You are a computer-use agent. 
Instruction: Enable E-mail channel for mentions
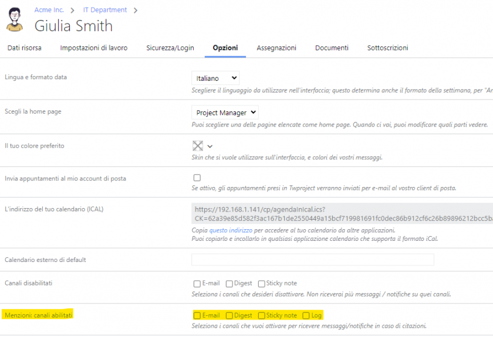click(x=197, y=315)
